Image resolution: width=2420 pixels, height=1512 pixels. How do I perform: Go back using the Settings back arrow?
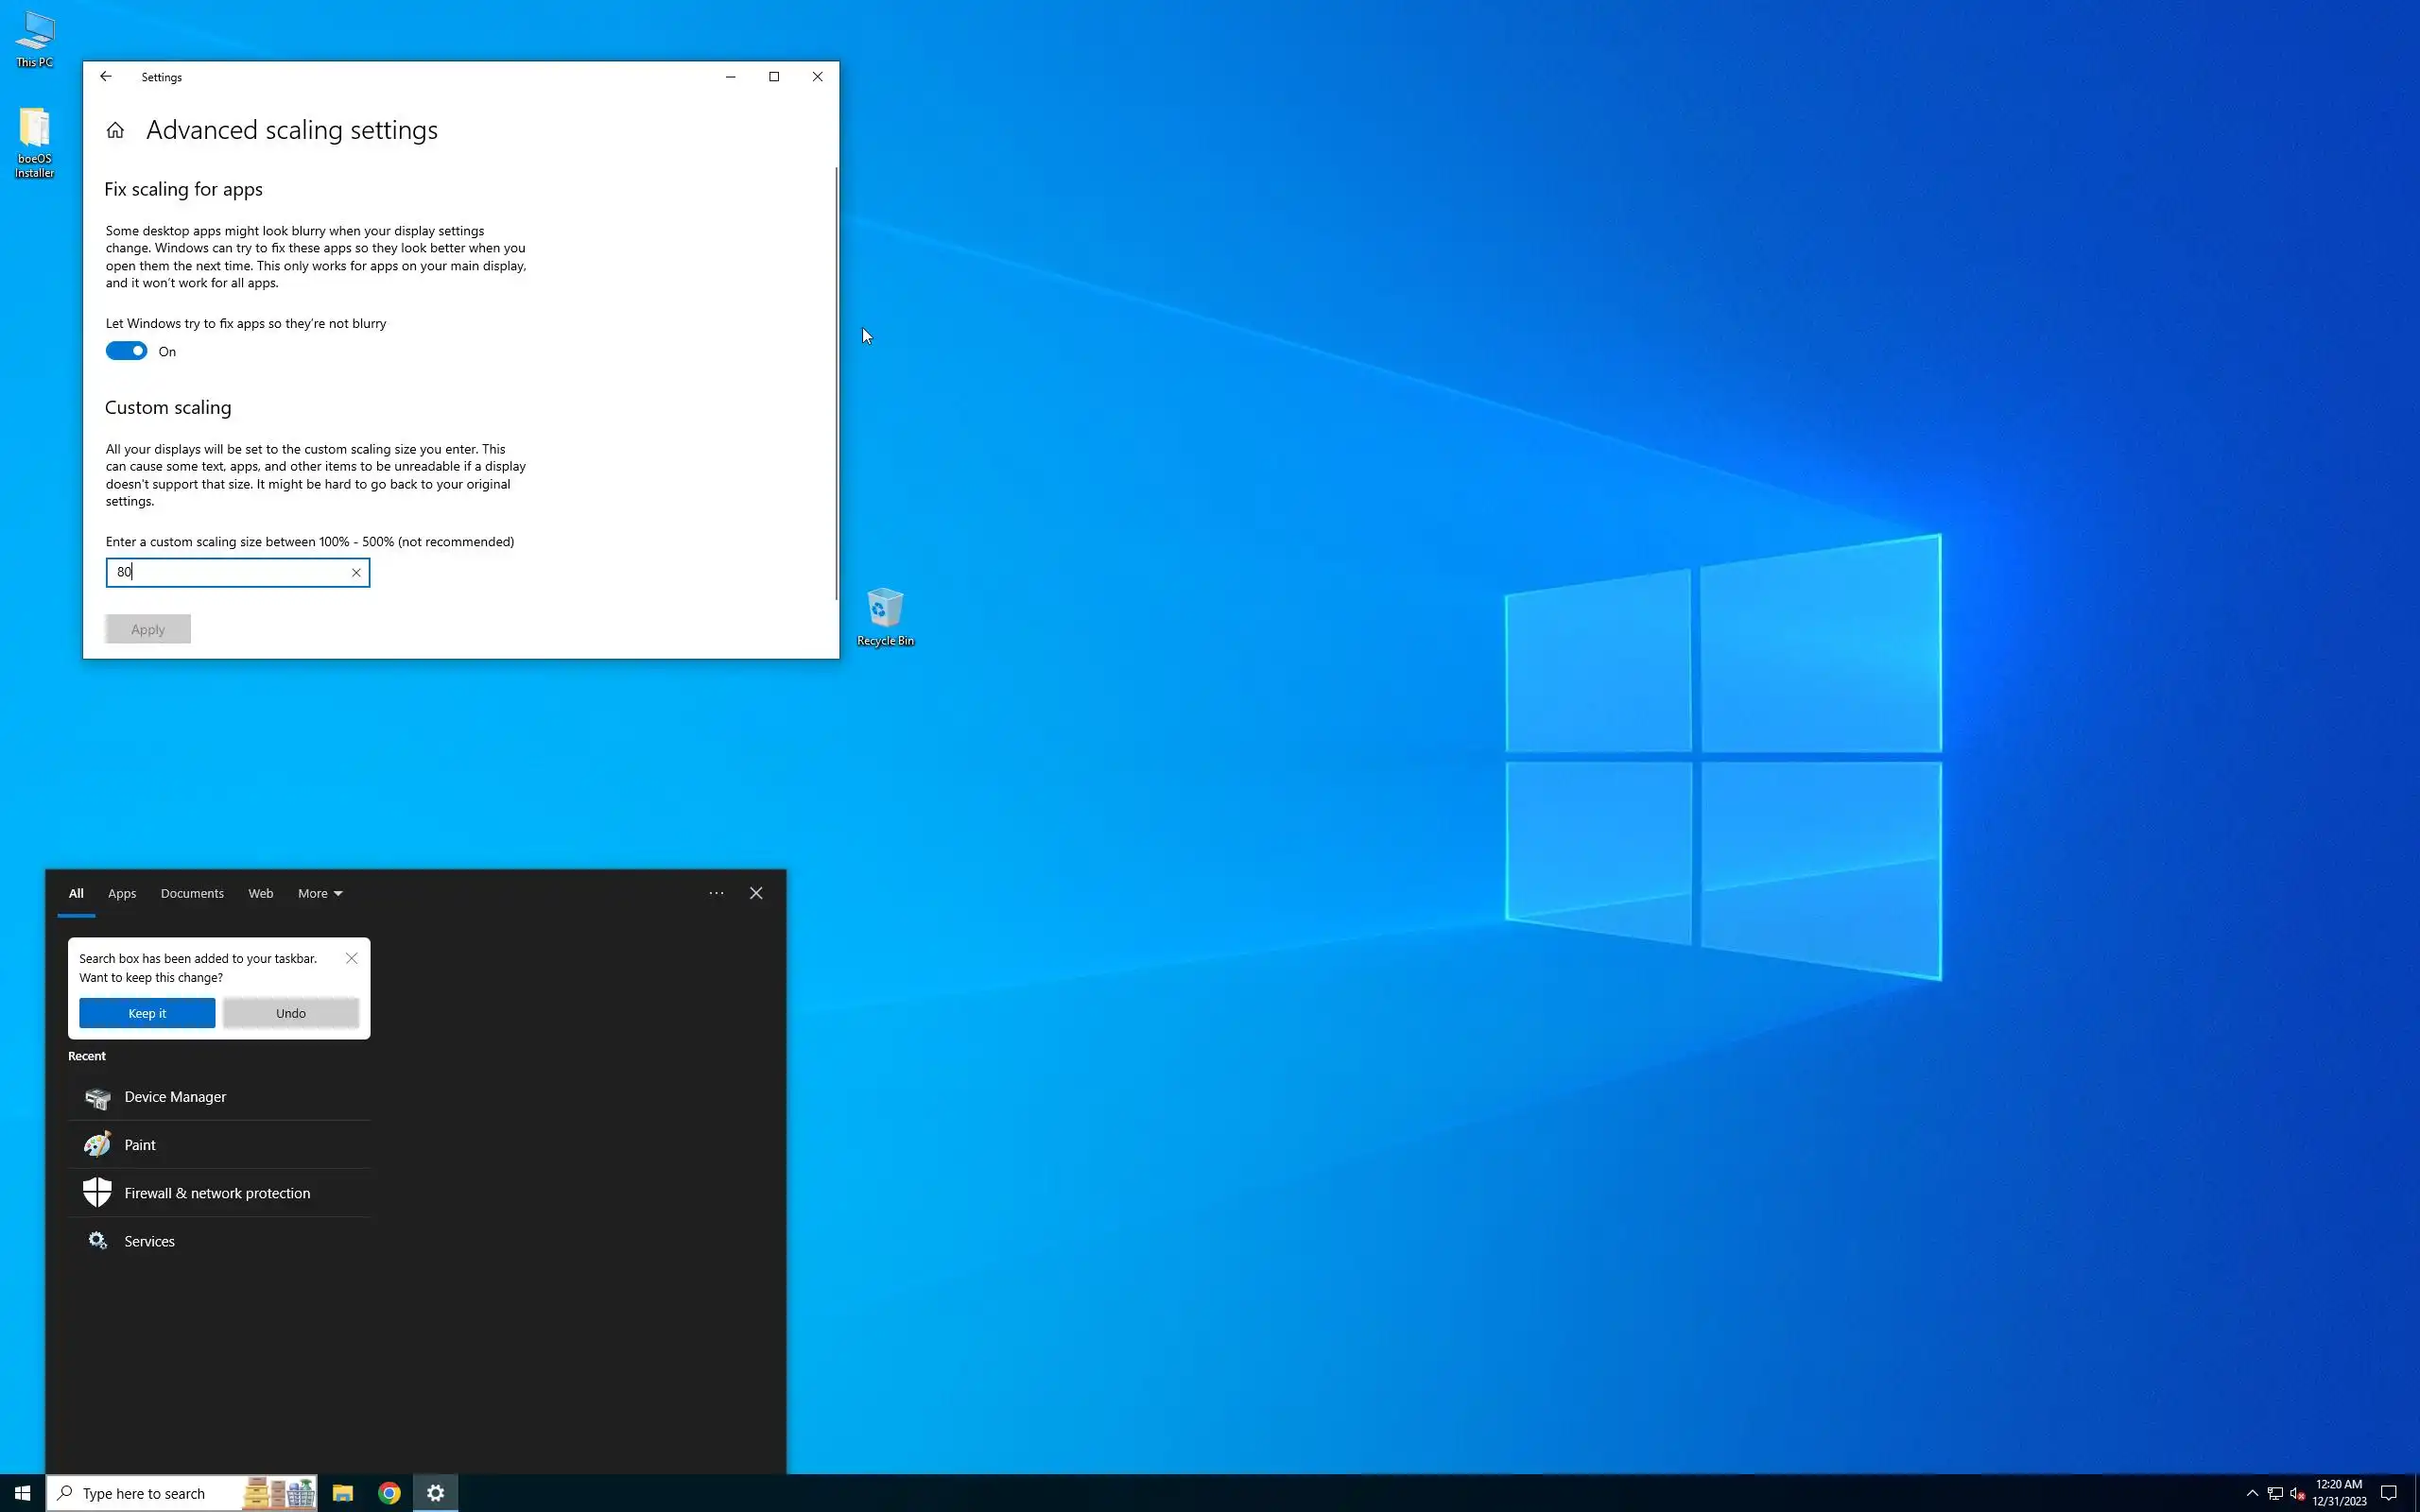[x=106, y=77]
